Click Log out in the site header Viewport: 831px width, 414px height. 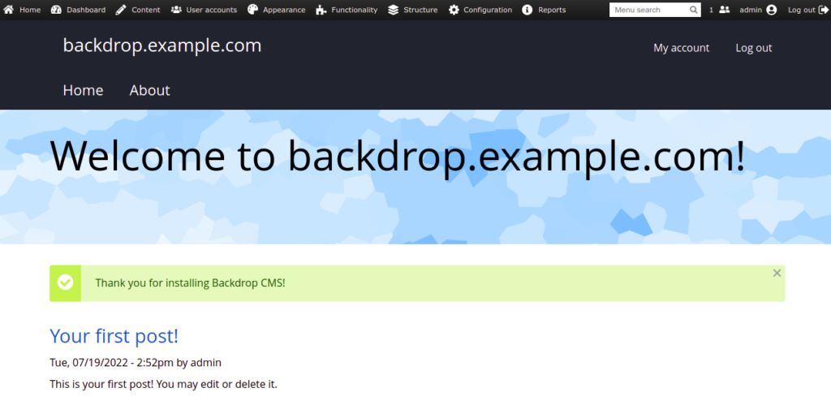click(754, 48)
